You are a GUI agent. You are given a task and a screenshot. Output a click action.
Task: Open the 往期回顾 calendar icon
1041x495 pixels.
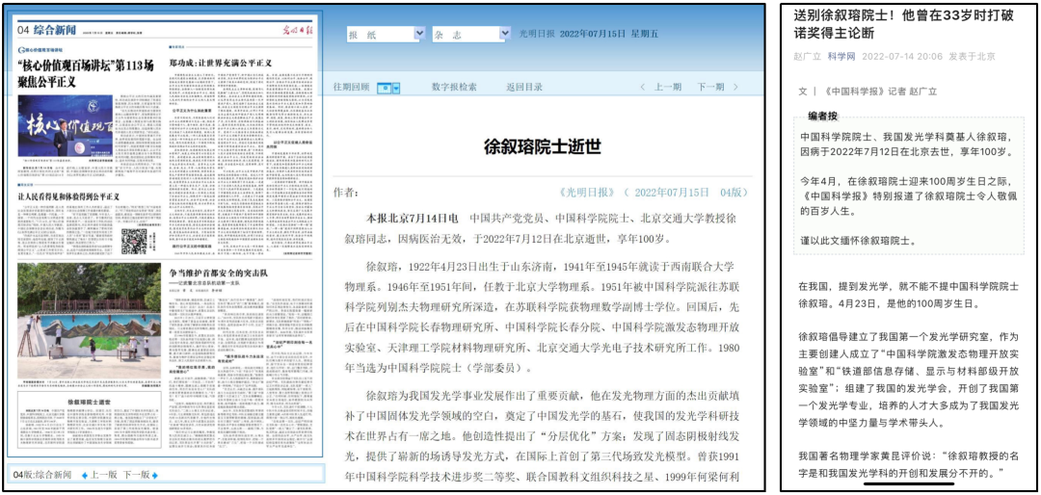pyautogui.click(x=384, y=88)
